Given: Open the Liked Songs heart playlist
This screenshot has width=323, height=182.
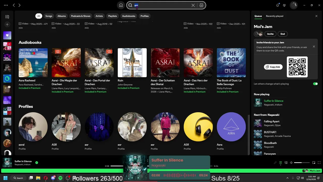Looking at the screenshot, I should (x=7, y=35).
